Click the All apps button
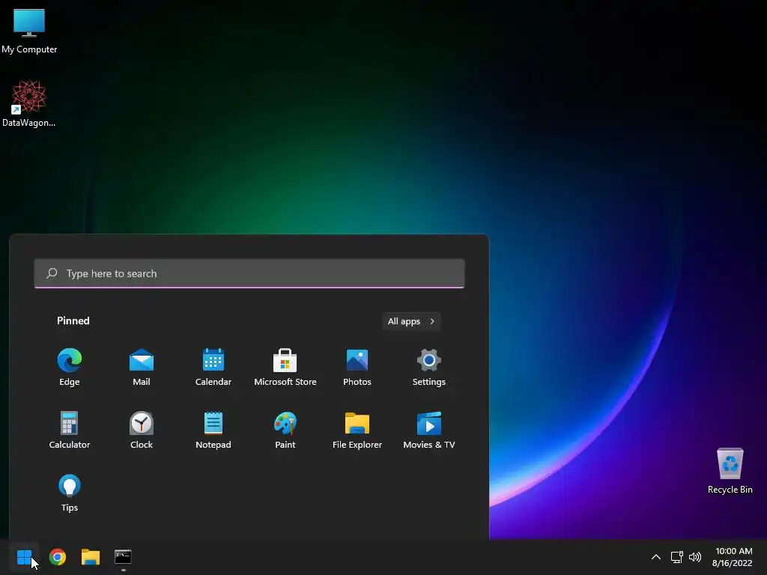Screen dimensions: 767x575 (411, 321)
